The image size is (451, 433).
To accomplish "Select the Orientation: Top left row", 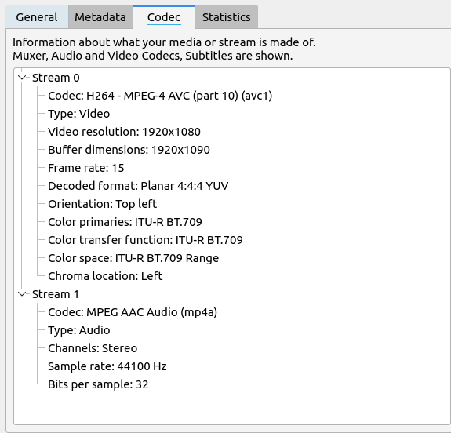I will [103, 204].
